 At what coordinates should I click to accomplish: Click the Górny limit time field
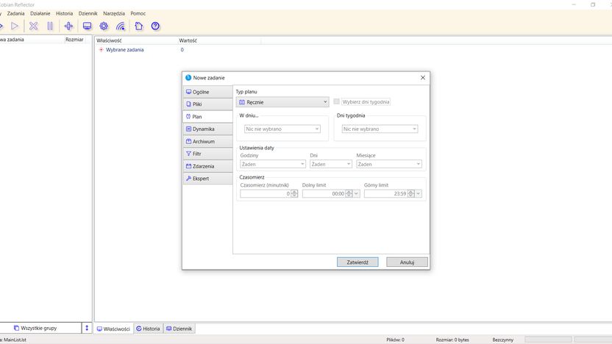point(385,194)
